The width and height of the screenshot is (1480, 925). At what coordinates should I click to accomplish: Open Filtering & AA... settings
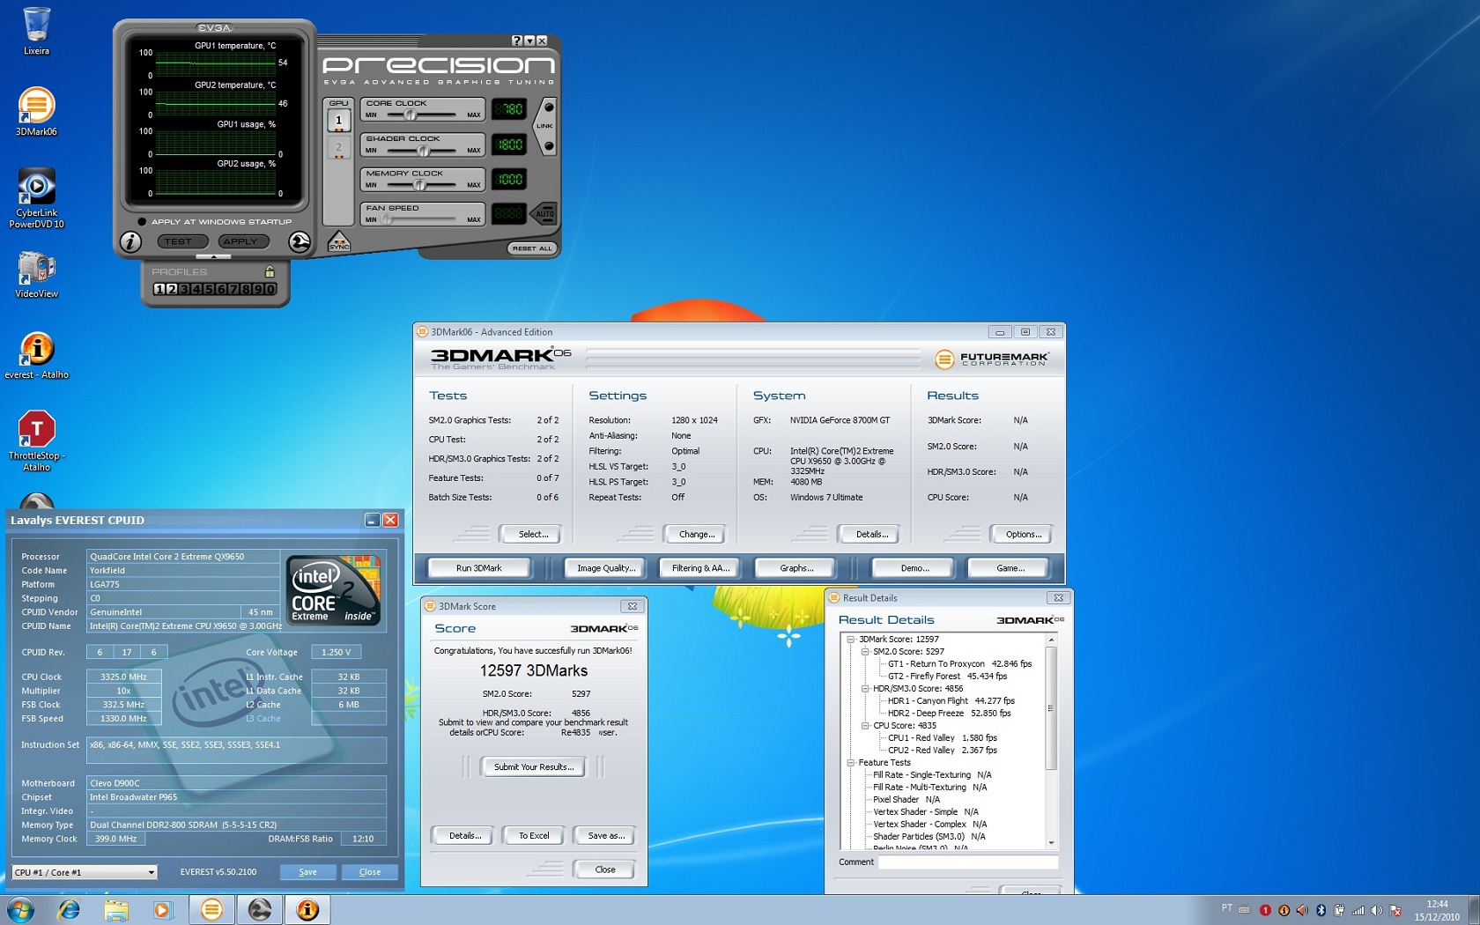[700, 568]
